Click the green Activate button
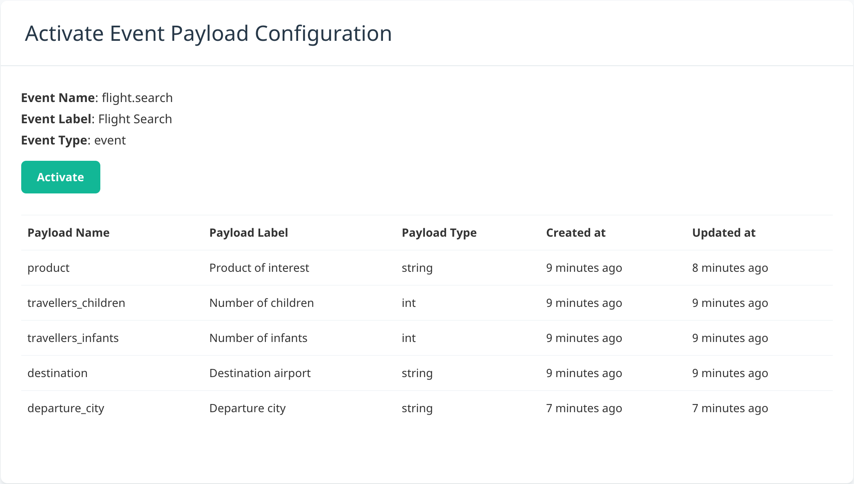This screenshot has height=484, width=854. click(x=61, y=177)
